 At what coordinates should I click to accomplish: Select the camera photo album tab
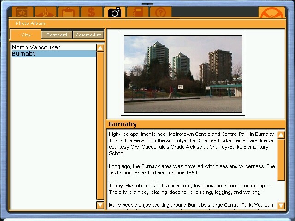[115, 12]
